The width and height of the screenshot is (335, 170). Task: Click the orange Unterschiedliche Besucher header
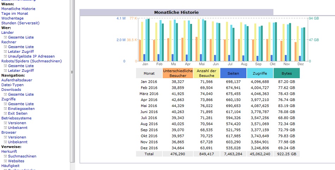(x=178, y=73)
